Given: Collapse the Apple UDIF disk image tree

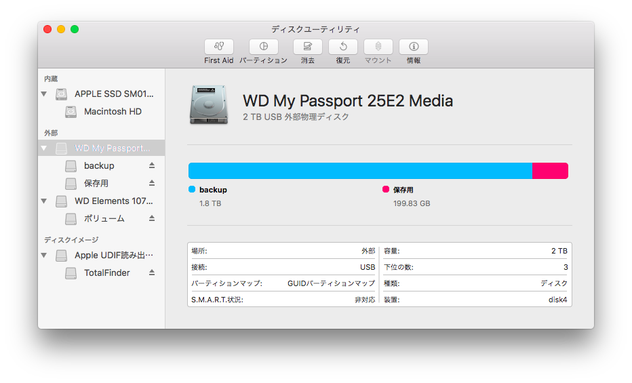Looking at the screenshot, I should click(44, 256).
